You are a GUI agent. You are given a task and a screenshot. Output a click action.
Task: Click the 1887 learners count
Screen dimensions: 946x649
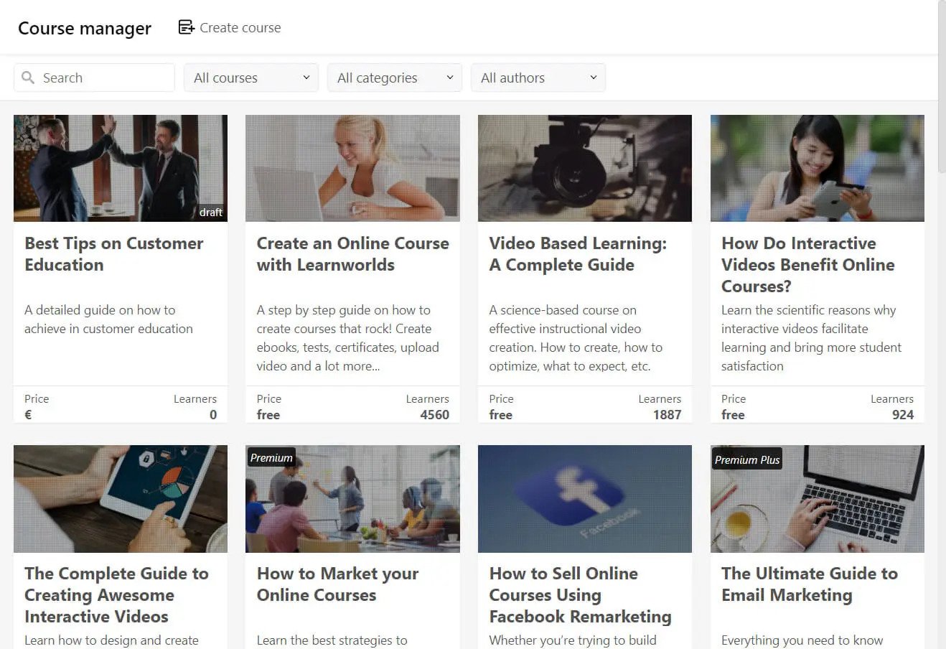coord(667,414)
